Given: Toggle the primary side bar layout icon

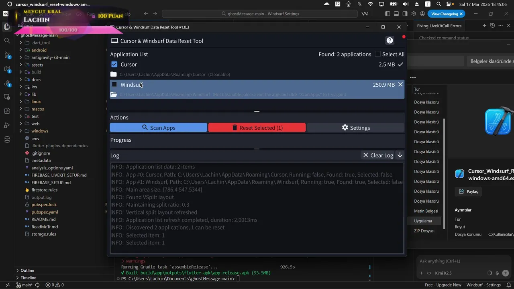Looking at the screenshot, I should pos(387,14).
